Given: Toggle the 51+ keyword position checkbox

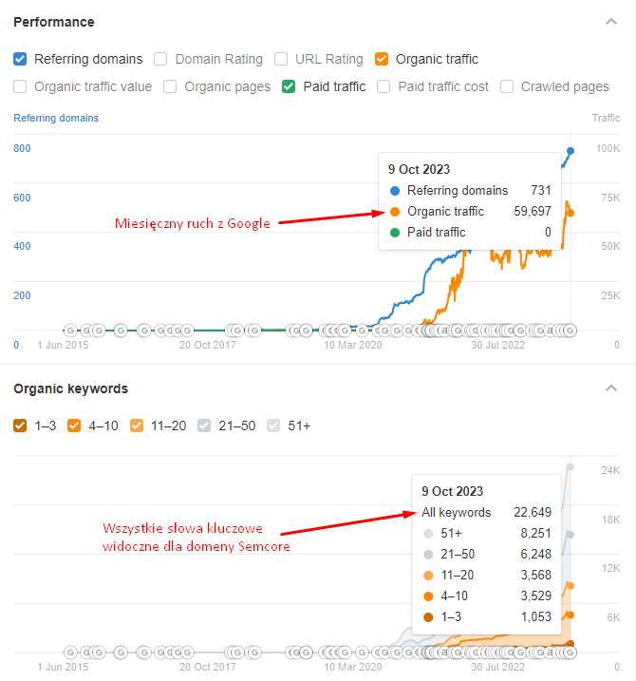Looking at the screenshot, I should pyautogui.click(x=273, y=426).
